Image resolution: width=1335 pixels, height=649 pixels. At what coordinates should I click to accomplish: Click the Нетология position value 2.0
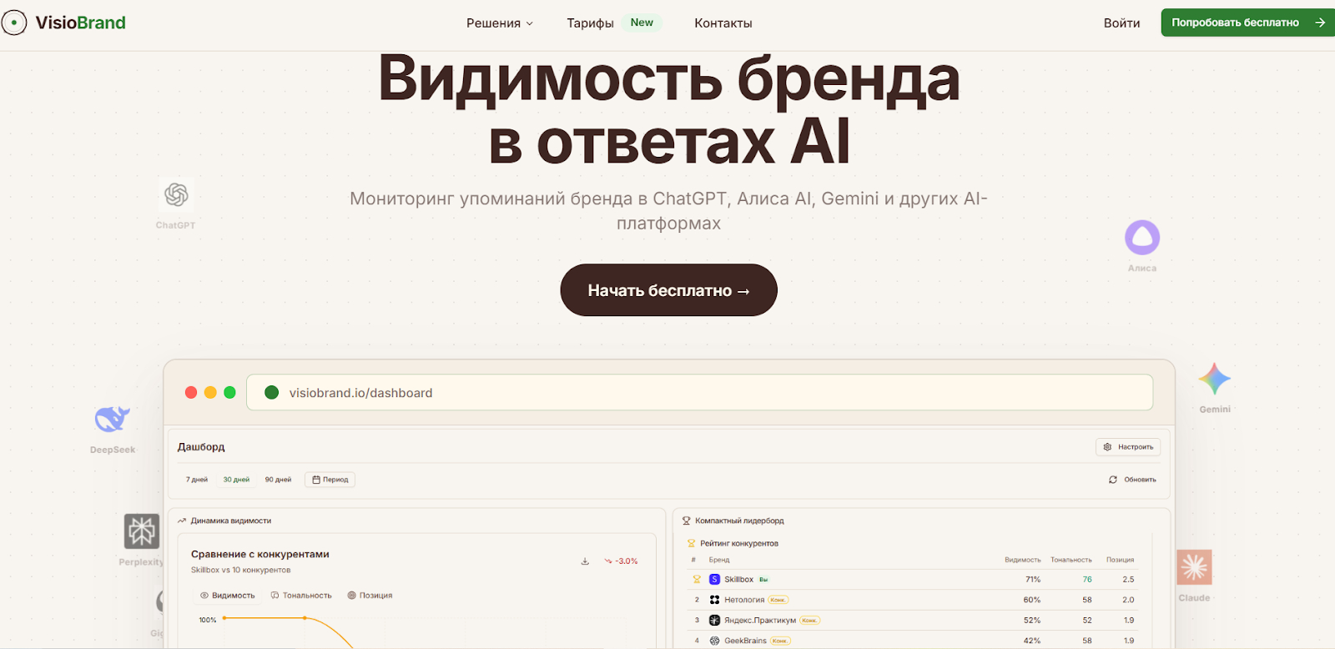click(x=1128, y=600)
